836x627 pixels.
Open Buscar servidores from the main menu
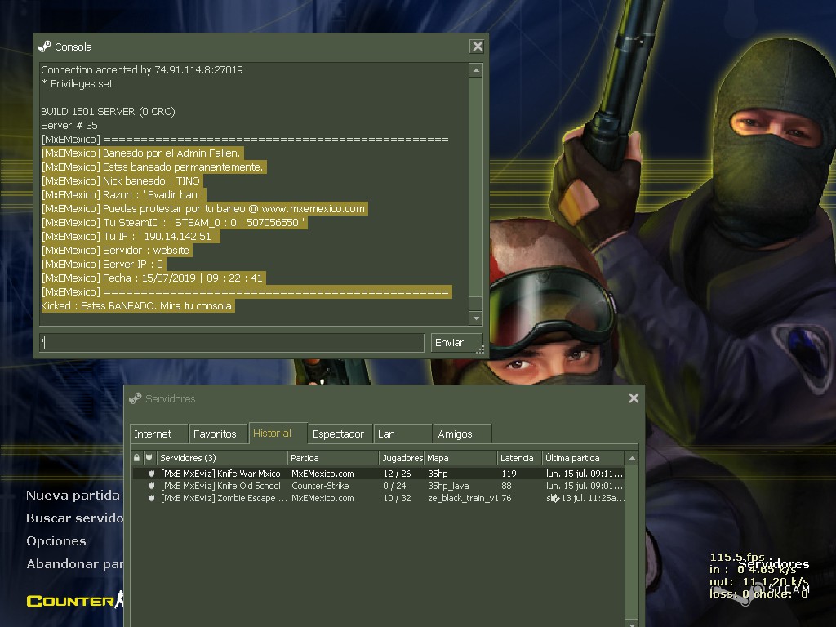pyautogui.click(x=74, y=518)
